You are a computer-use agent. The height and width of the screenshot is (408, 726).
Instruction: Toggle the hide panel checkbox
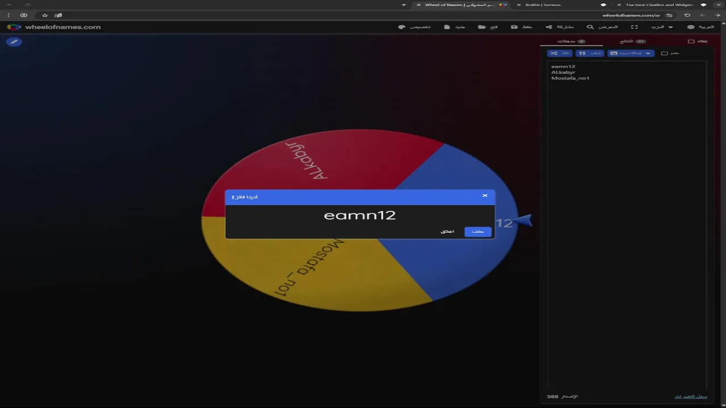(x=691, y=41)
